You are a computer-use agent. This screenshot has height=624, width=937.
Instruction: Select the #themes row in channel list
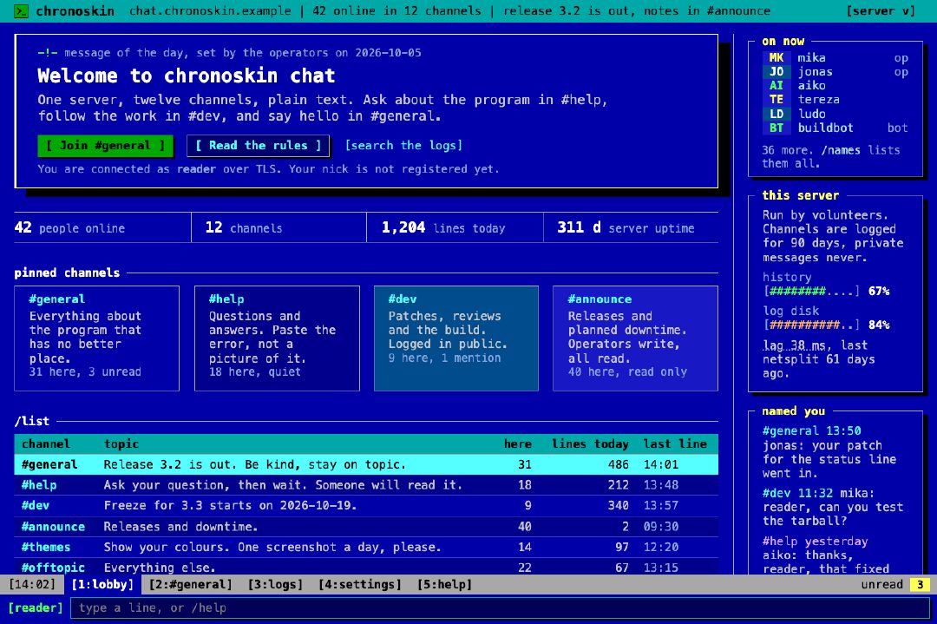[366, 547]
